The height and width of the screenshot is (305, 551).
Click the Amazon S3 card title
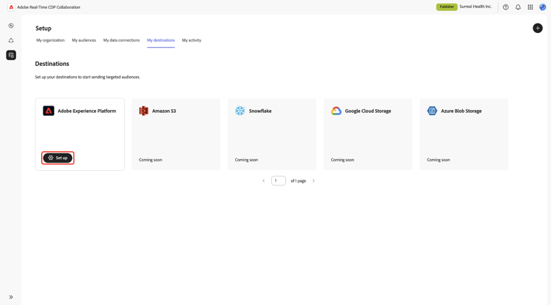(x=164, y=111)
